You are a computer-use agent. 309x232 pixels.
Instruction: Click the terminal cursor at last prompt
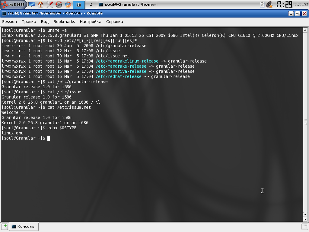click(x=49, y=138)
